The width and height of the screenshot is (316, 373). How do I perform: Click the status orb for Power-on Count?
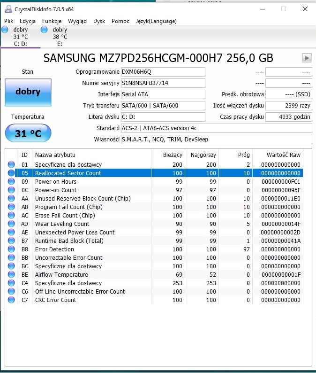point(11,190)
